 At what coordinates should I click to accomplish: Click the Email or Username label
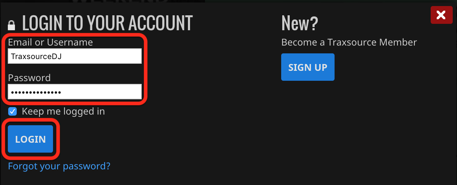(x=51, y=42)
